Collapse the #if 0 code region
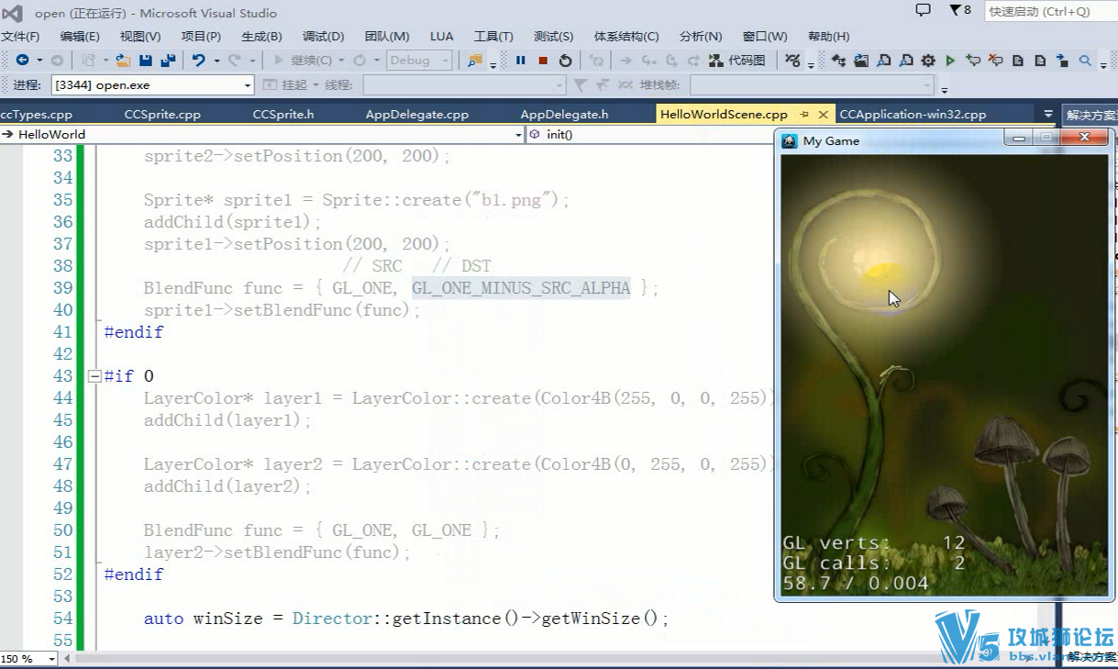1118x669 pixels. pyautogui.click(x=94, y=376)
